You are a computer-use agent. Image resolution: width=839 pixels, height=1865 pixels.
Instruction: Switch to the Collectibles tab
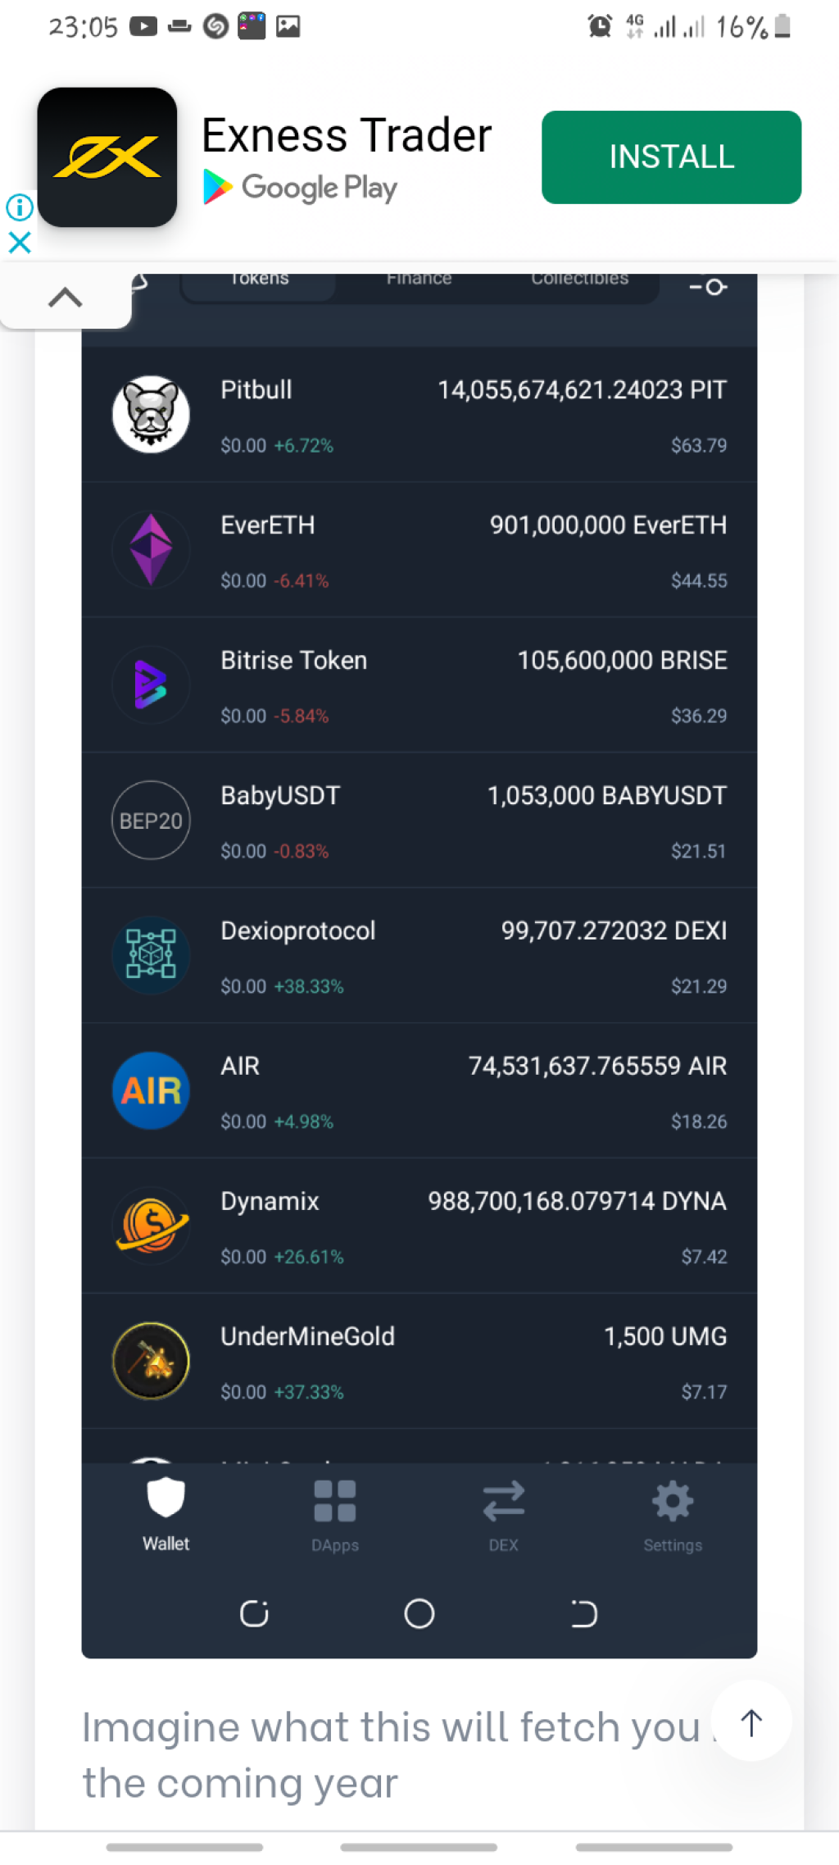pyautogui.click(x=579, y=280)
